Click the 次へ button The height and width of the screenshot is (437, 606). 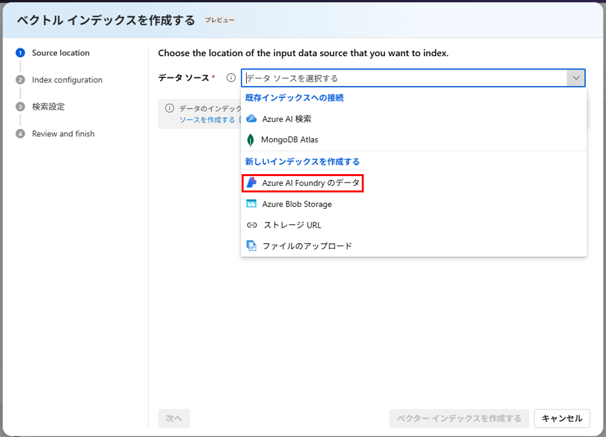tap(174, 419)
